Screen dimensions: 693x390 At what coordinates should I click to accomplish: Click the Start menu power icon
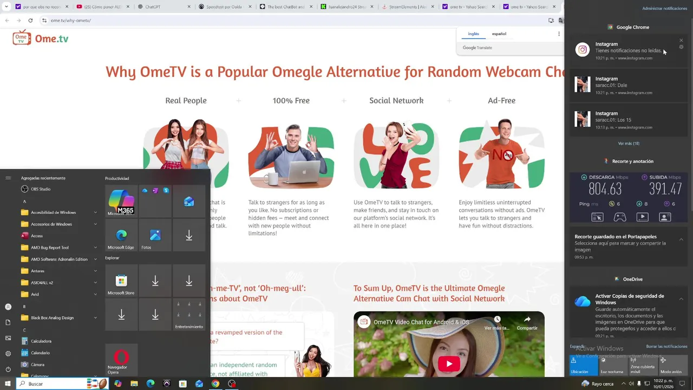[x=8, y=369]
